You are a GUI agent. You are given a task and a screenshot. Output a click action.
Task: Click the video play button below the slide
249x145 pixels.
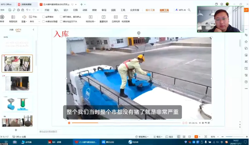(x=69, y=123)
